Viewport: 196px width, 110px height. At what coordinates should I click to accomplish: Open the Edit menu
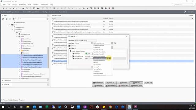[x=9, y=5]
